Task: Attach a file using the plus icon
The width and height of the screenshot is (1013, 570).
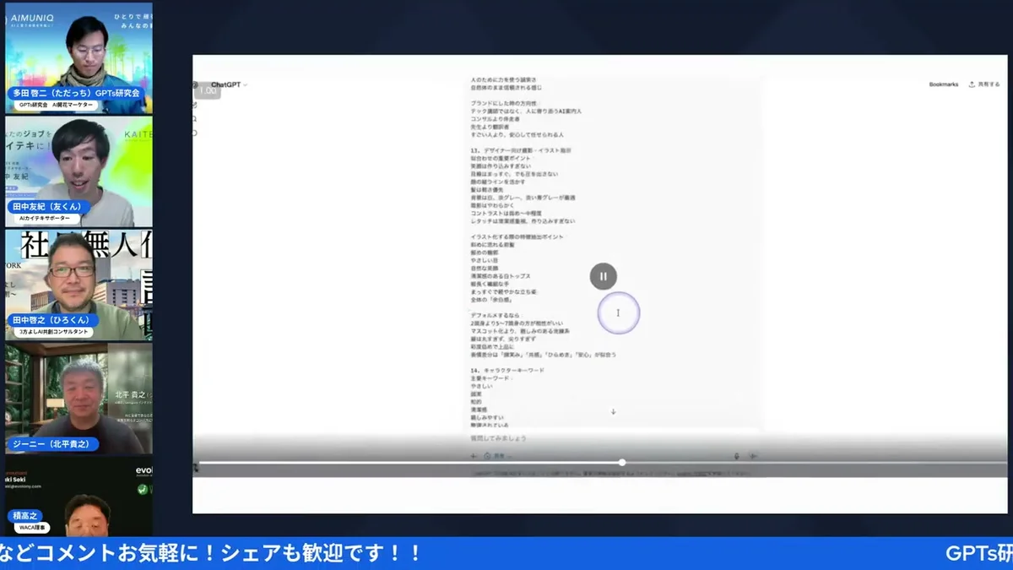Action: pyautogui.click(x=474, y=456)
